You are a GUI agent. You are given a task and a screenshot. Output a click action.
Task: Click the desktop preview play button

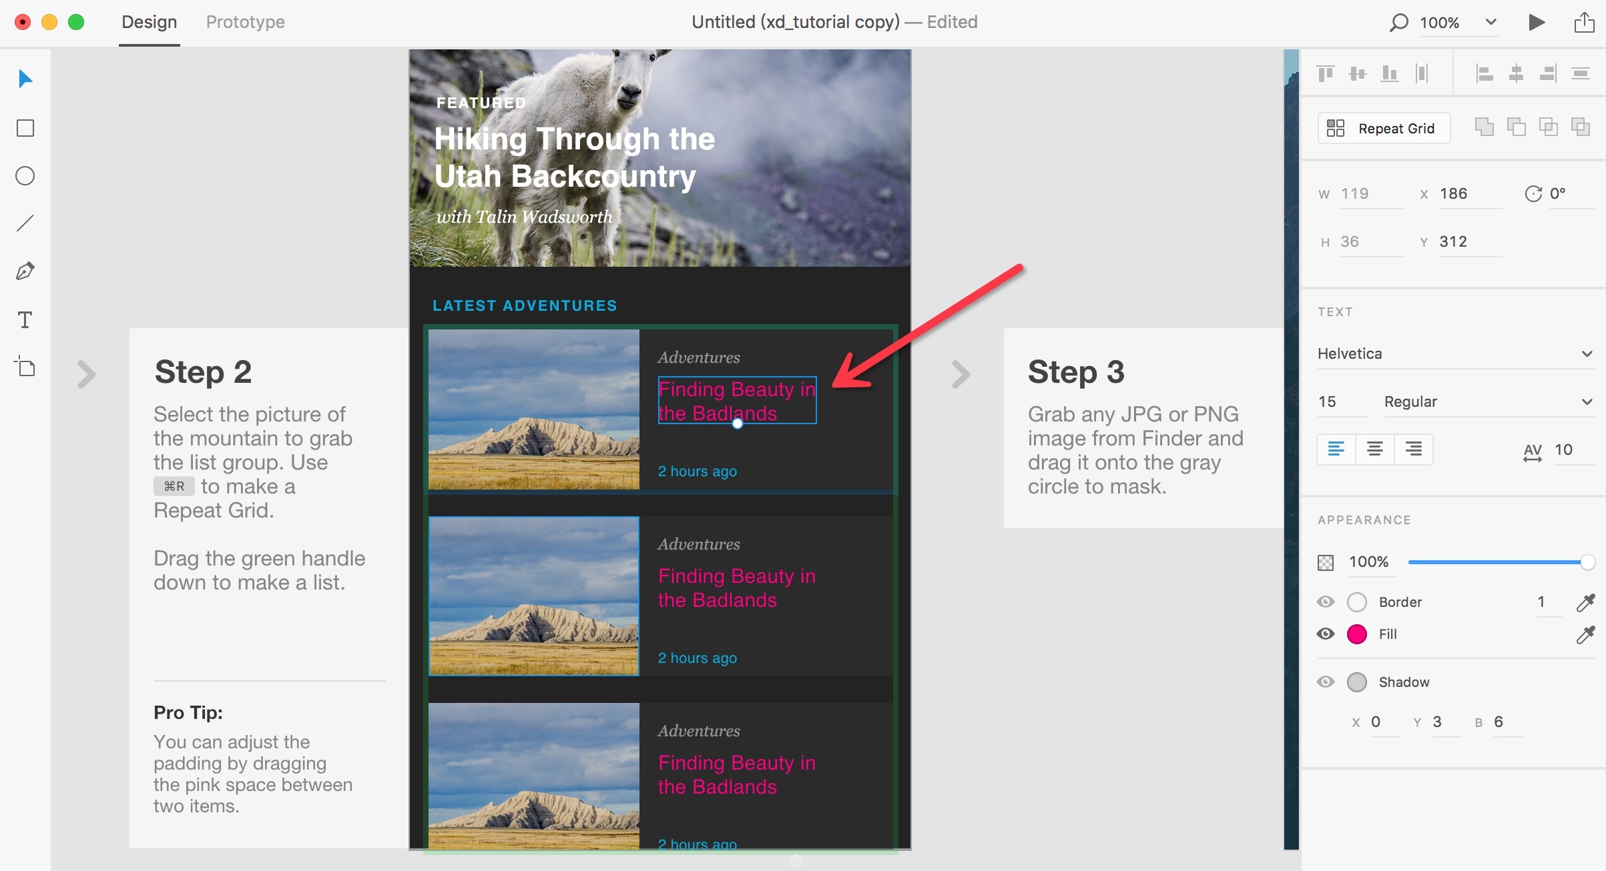[x=1537, y=22]
